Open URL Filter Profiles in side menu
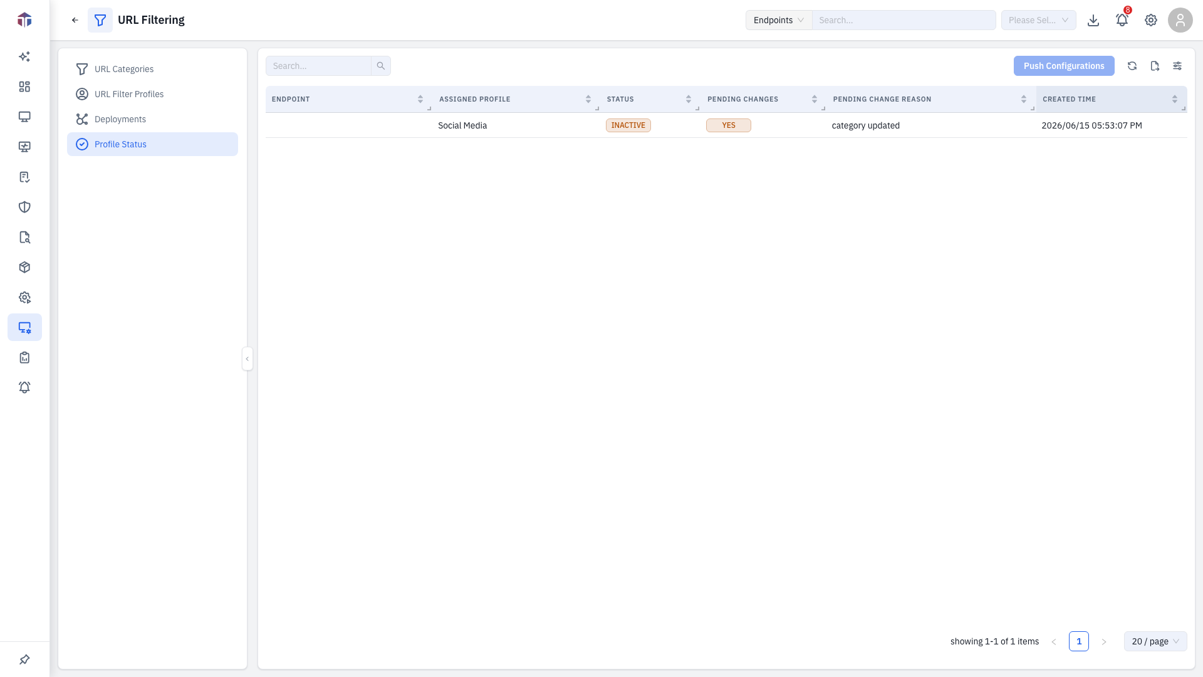 point(152,94)
